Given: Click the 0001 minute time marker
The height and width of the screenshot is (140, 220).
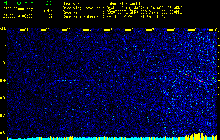Looking at the screenshot, I should click(24, 30).
